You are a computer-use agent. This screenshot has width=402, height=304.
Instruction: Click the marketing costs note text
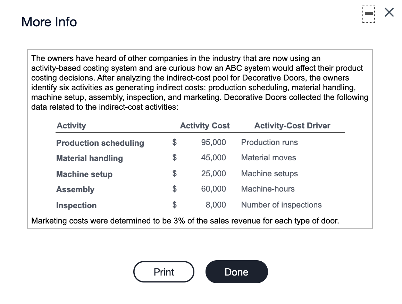click(x=185, y=221)
